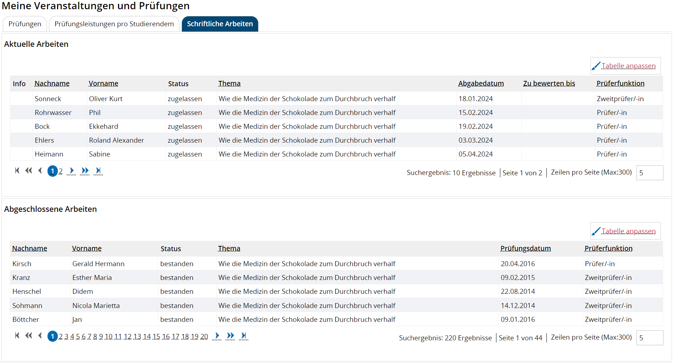
Task: Sort by Prüfungsdatum column
Action: point(525,249)
